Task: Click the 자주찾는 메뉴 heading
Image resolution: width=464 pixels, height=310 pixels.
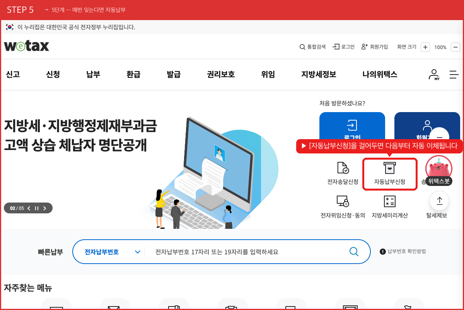Action: coord(28,288)
